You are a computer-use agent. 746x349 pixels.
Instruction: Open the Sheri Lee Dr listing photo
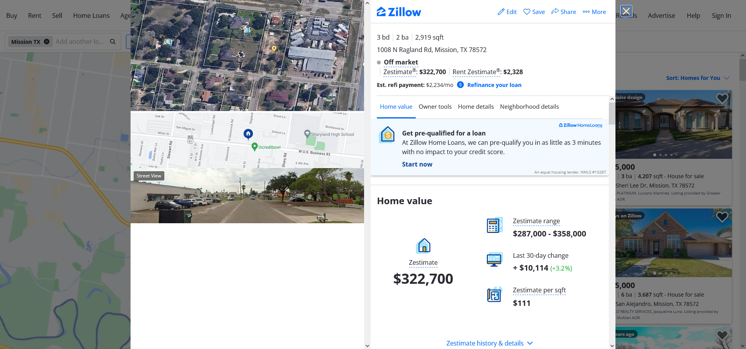(673, 124)
